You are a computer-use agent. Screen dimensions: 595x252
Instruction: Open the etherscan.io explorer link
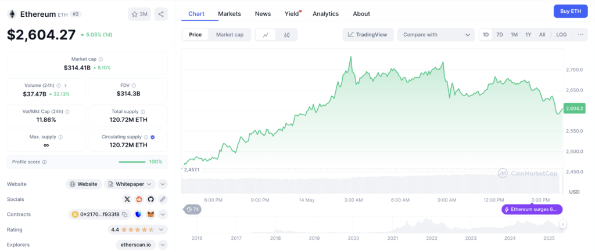(x=135, y=245)
